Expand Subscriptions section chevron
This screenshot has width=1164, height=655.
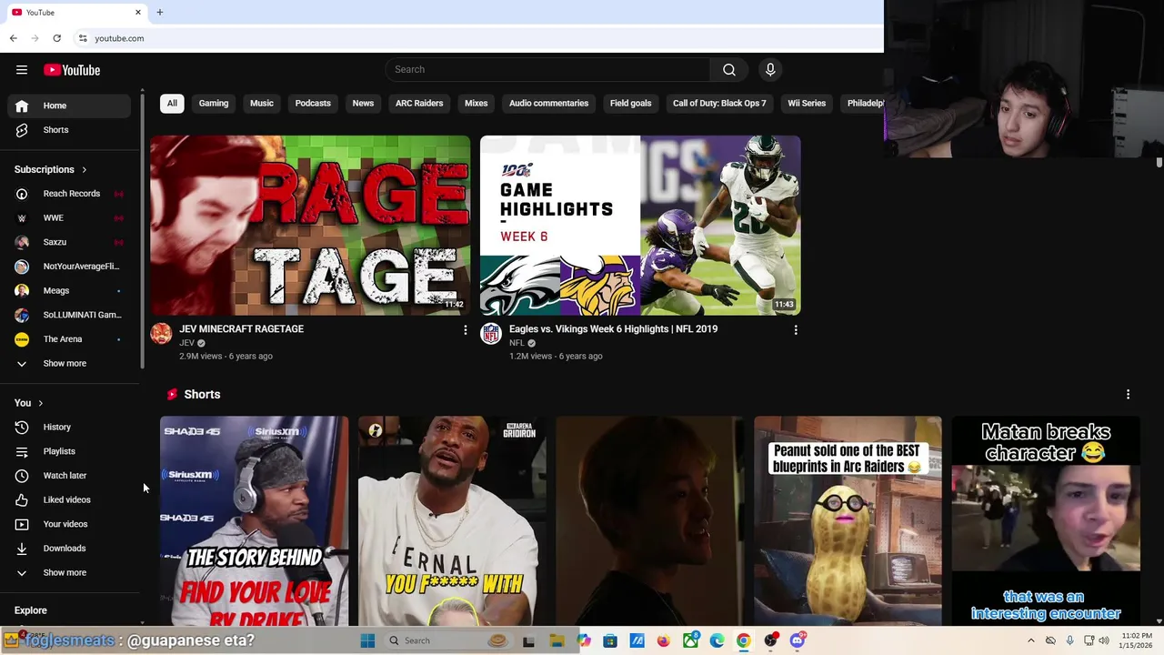[x=85, y=170]
